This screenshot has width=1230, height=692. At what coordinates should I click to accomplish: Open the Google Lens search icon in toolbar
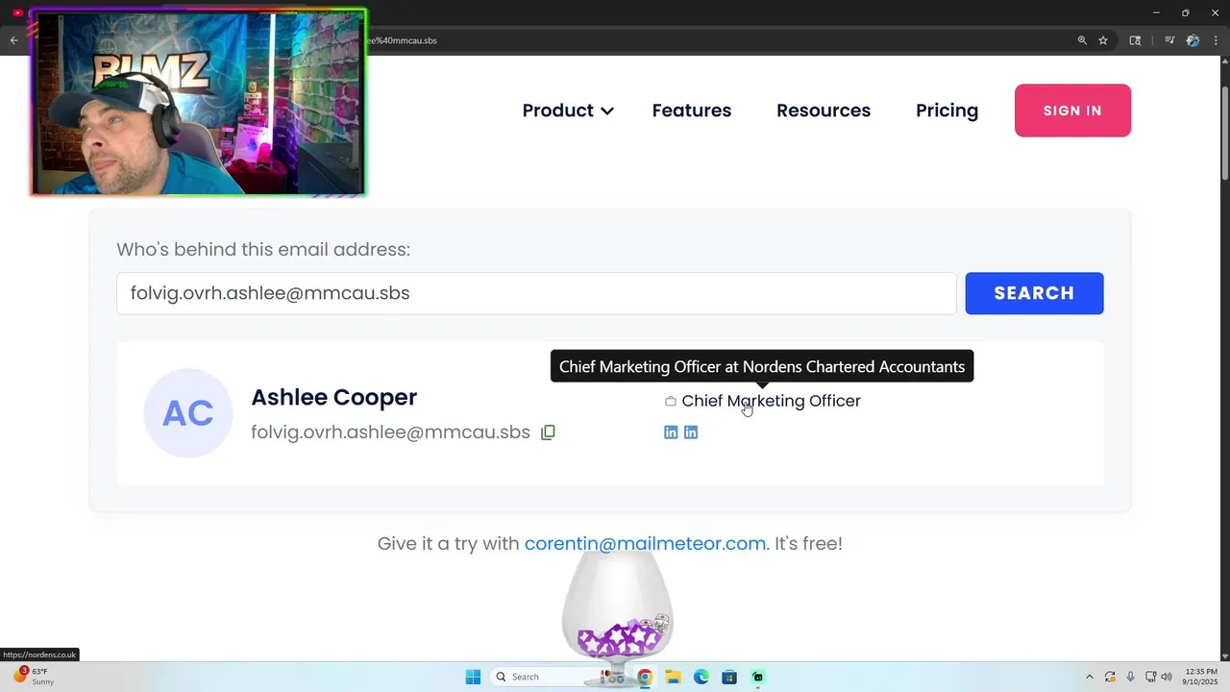(x=1135, y=40)
